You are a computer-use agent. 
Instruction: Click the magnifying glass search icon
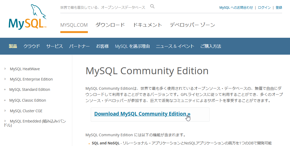152,6
